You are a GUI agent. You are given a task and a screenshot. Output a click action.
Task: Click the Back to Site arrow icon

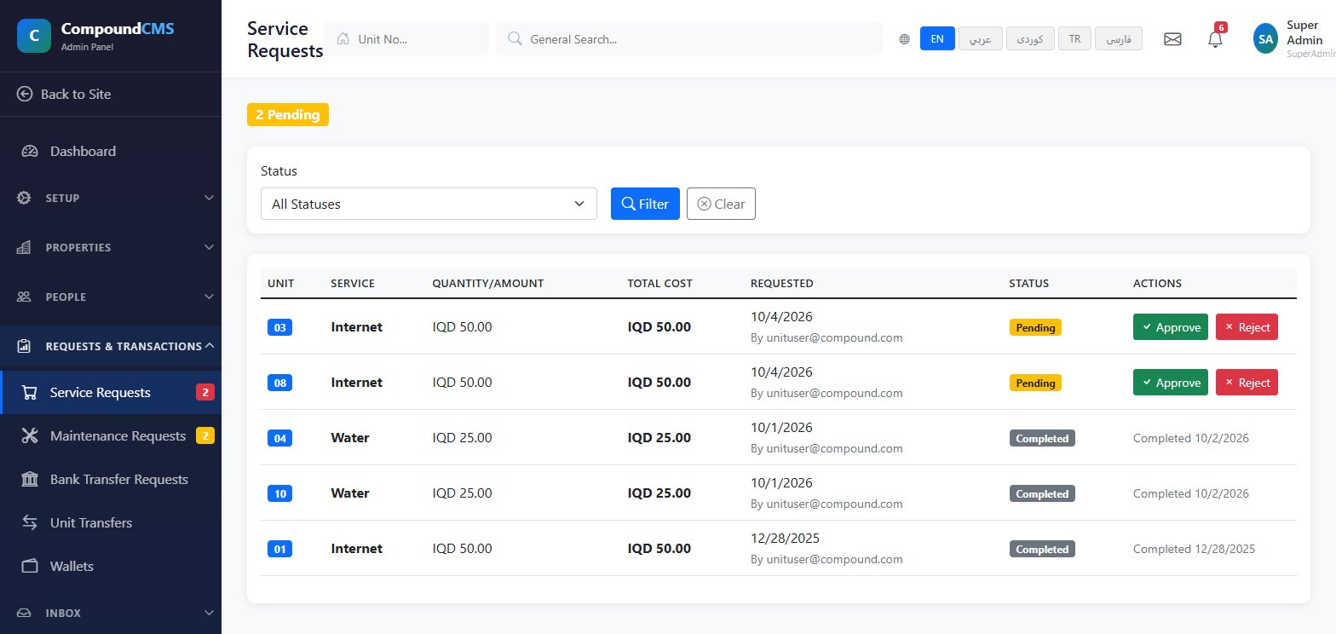(25, 94)
